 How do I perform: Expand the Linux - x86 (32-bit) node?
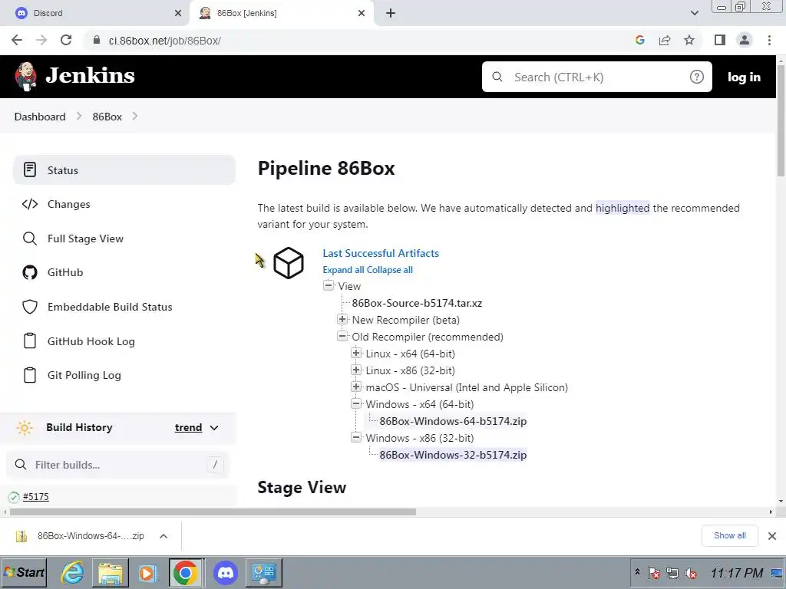coord(356,370)
